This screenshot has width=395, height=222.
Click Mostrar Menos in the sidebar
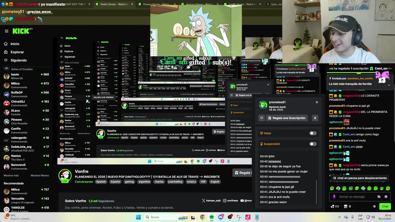coord(40,175)
